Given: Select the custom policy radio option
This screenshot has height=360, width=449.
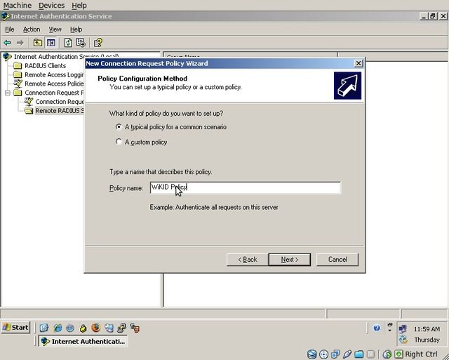Looking at the screenshot, I should [x=119, y=142].
